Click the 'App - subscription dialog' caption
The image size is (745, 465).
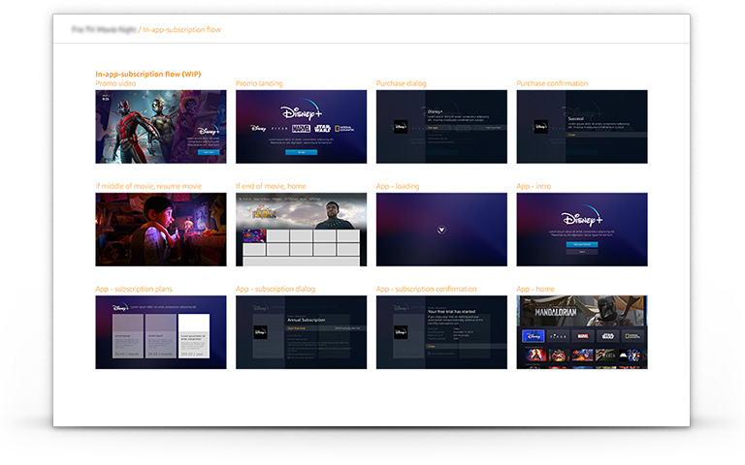pos(275,289)
